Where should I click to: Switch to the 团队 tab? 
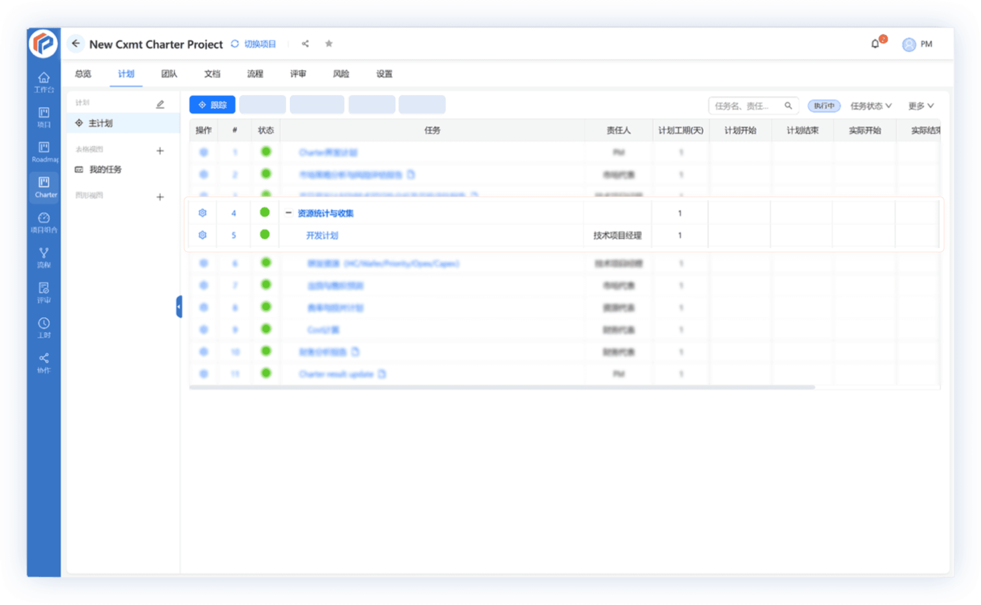click(169, 74)
